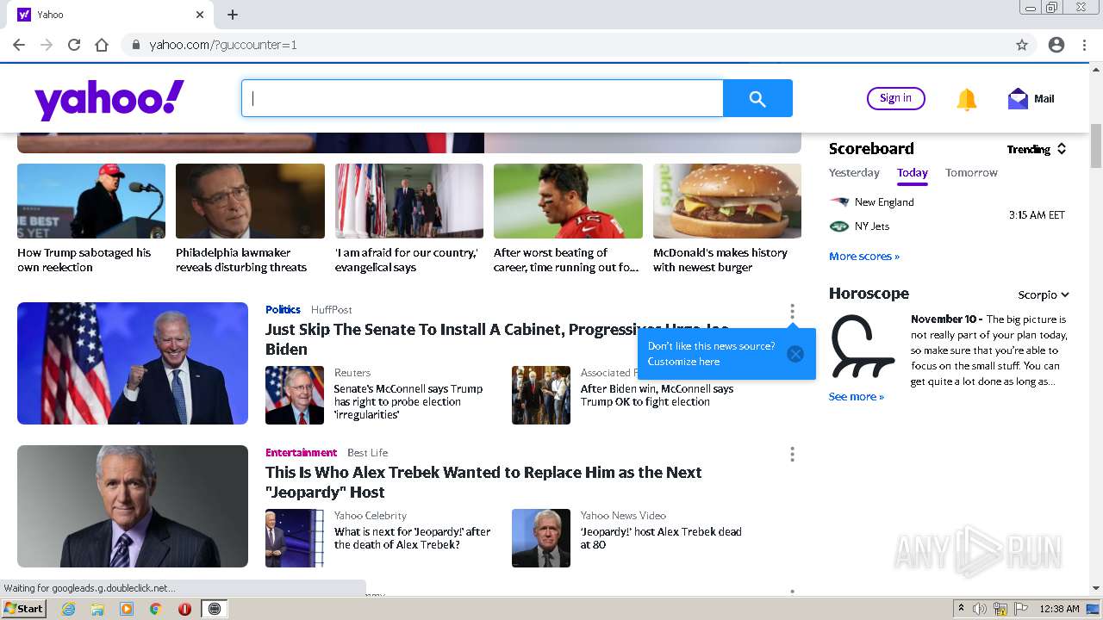View site security lock icon
Screen dimensions: 1103x620
[135, 45]
